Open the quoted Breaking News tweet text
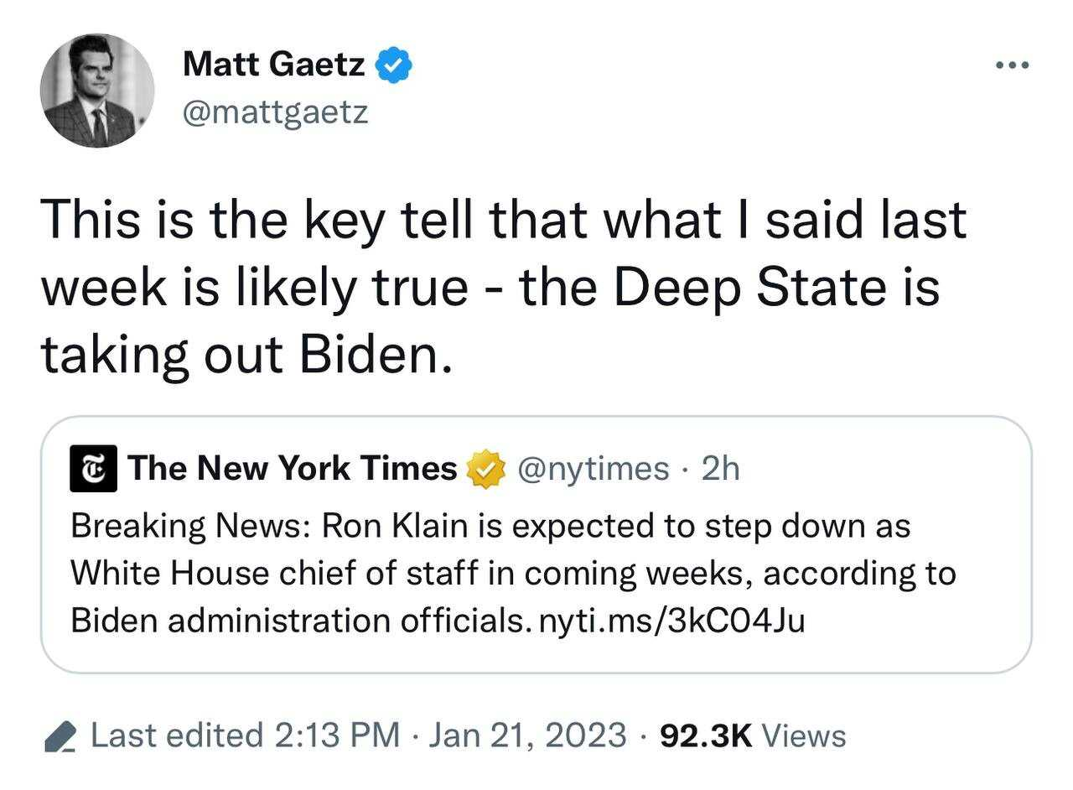Screen dimensions: 1073x790 point(513,574)
